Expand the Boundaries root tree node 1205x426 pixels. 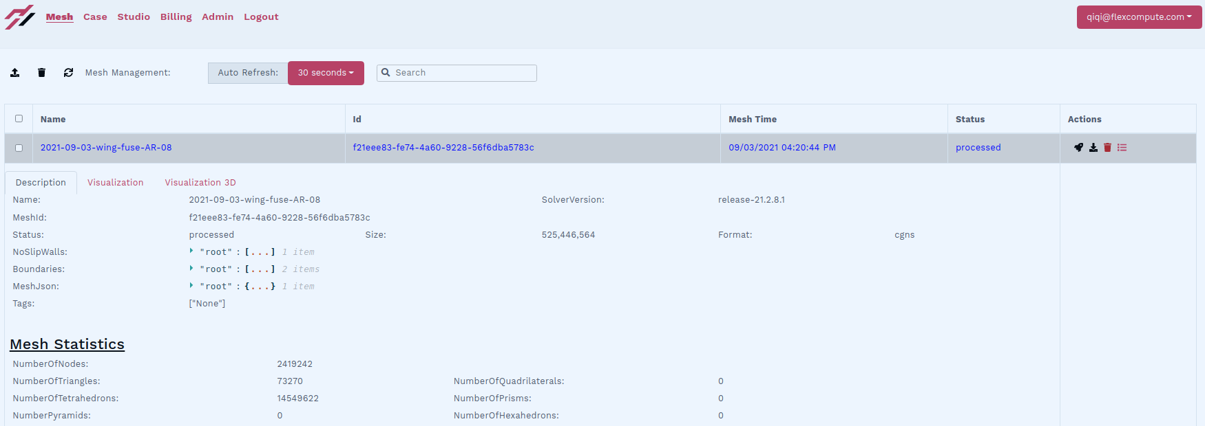click(191, 269)
